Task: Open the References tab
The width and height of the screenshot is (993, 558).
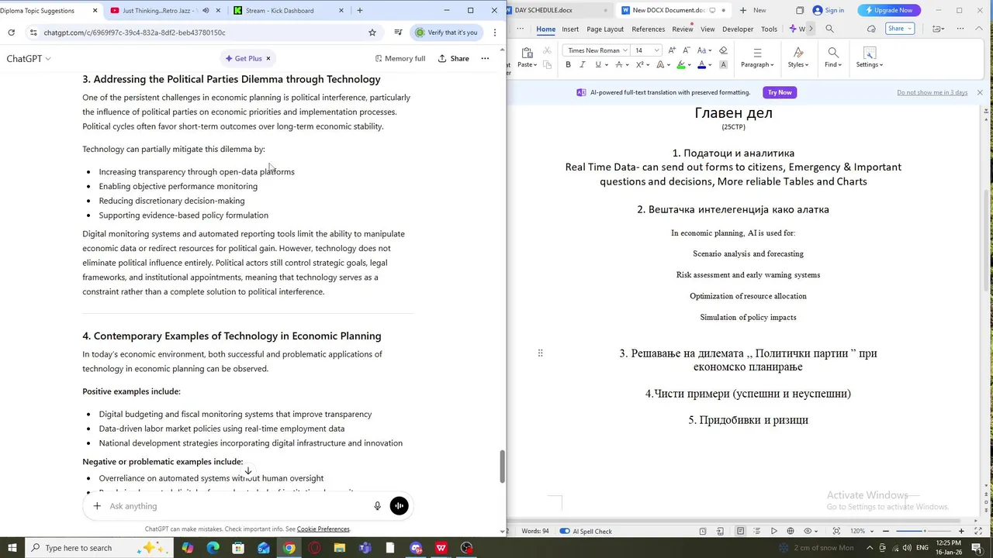Action: [x=648, y=29]
